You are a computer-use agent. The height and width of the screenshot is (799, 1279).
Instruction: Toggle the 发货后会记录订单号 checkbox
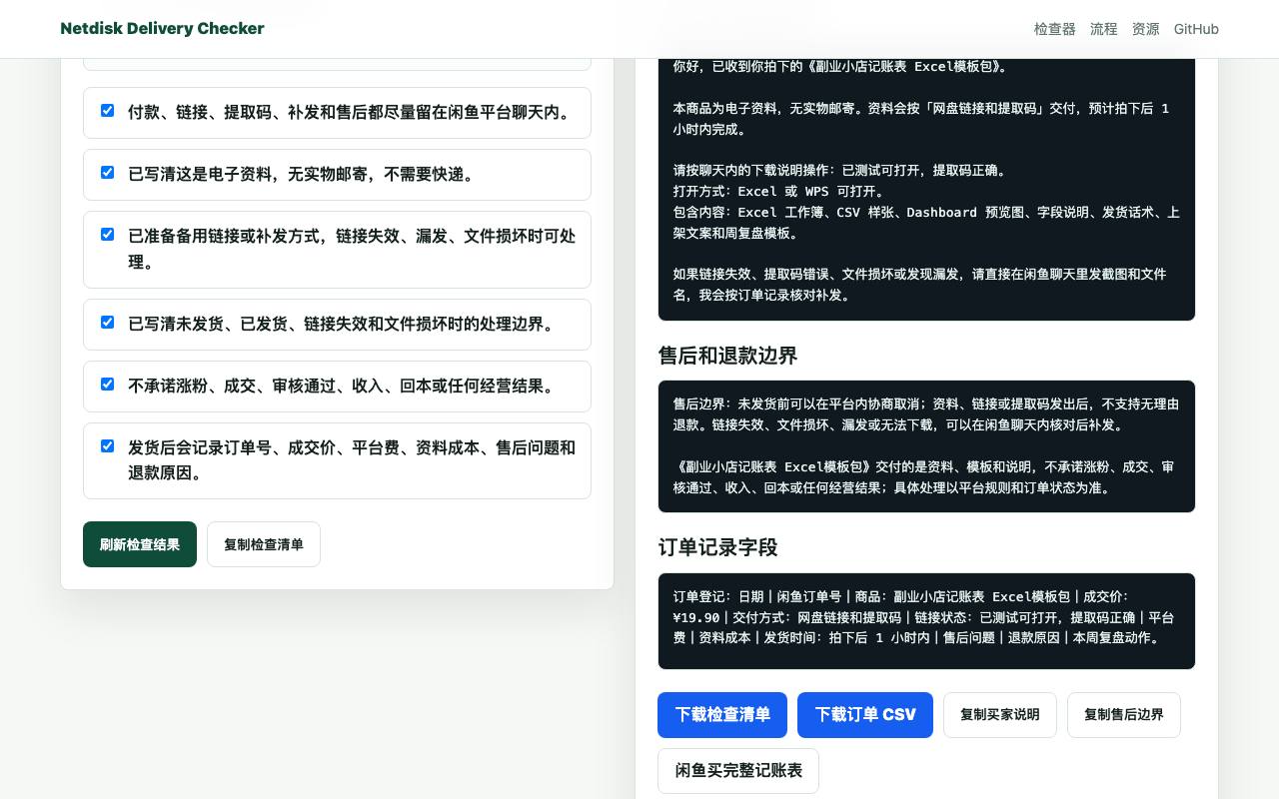tap(107, 446)
